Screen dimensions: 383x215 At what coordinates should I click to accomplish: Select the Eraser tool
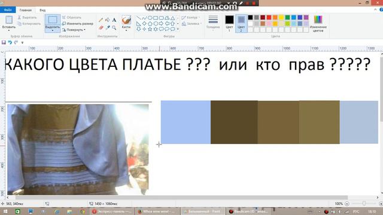101,27
